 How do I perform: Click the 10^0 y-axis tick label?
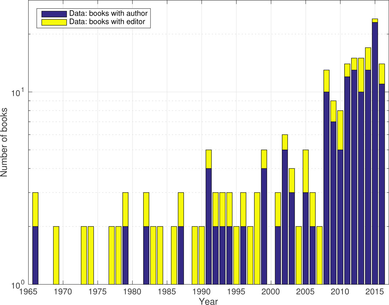(x=18, y=285)
